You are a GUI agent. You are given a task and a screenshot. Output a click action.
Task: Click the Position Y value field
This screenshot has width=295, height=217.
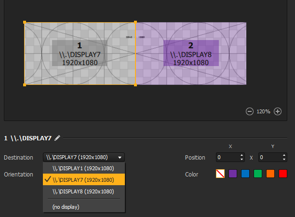coord(269,157)
